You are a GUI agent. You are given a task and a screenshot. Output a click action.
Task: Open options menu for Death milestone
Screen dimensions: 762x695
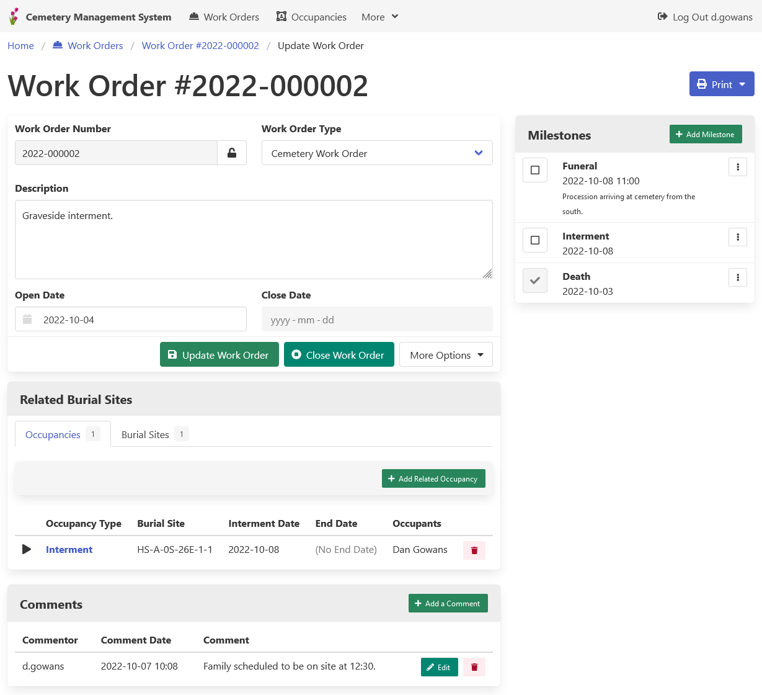pos(738,277)
